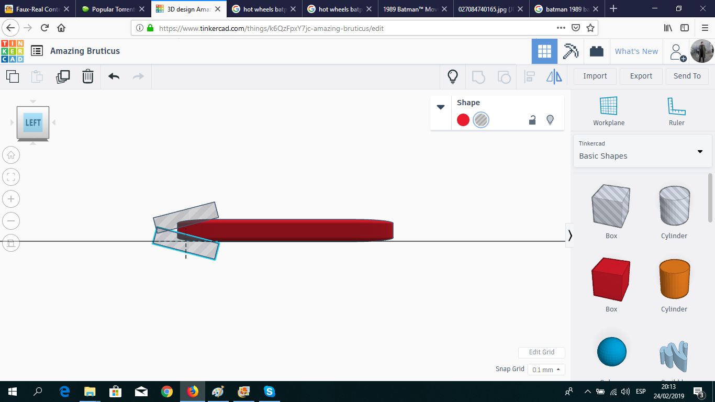The width and height of the screenshot is (715, 402).
Task: Select the Workplane tool
Action: (x=609, y=111)
